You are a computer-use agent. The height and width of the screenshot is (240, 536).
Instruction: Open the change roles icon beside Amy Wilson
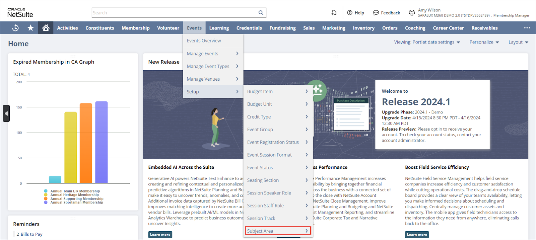[x=412, y=13]
